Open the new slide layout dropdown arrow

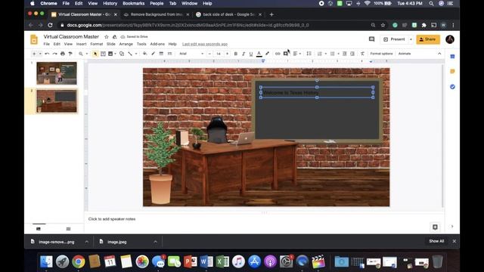tap(40, 54)
